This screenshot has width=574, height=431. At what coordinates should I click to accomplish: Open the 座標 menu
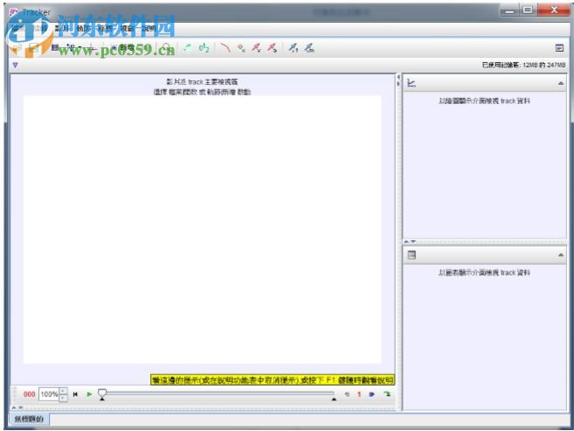coord(106,28)
